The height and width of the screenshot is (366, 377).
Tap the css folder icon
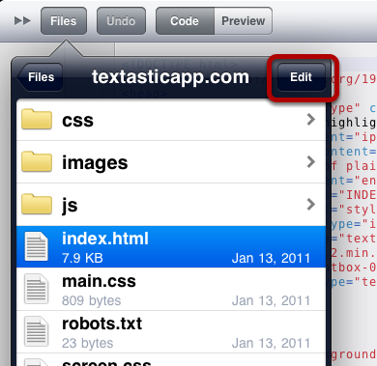[37, 119]
